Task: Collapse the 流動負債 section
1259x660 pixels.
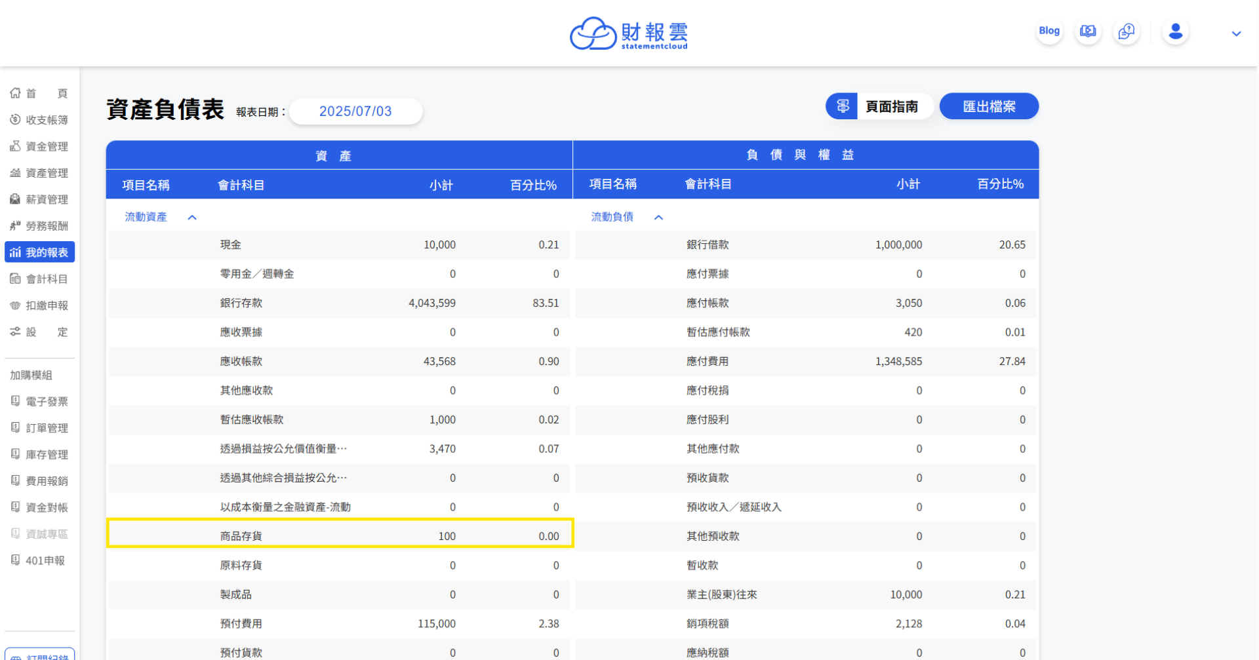Action: 659,217
